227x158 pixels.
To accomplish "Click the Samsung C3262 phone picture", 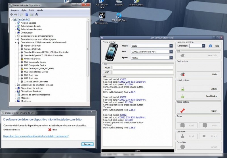I will click(x=111, y=52).
